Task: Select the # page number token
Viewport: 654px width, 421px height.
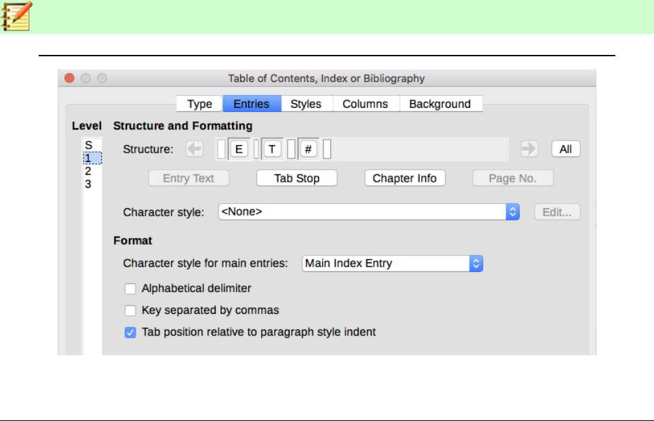Action: pyautogui.click(x=308, y=150)
